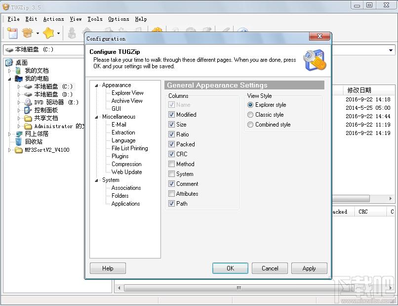Open the Tools menu

point(95,19)
